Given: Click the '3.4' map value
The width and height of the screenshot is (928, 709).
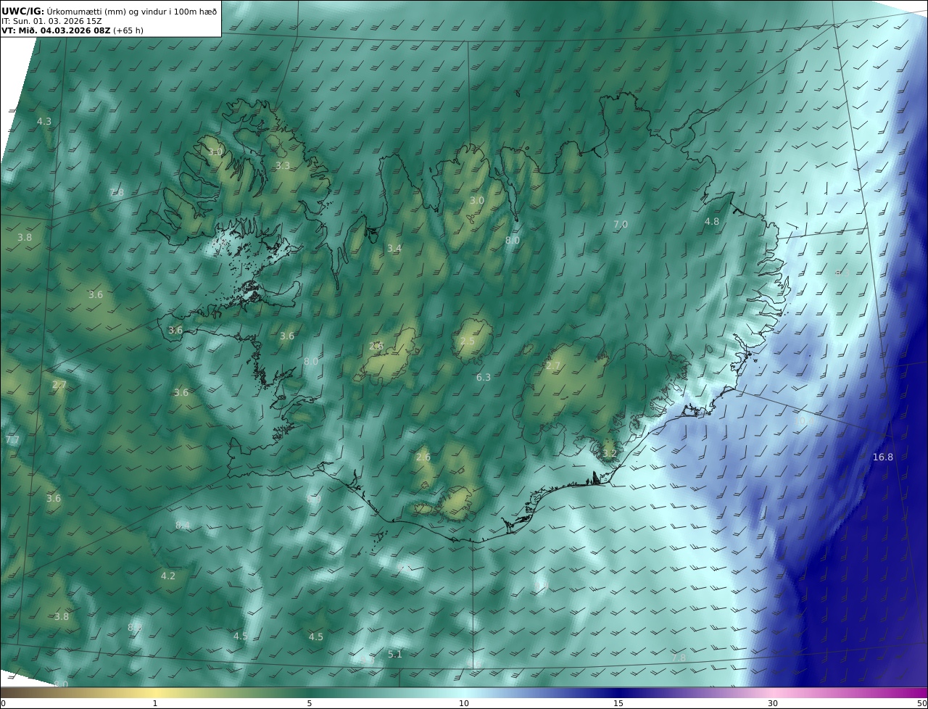Looking at the screenshot, I should pyautogui.click(x=394, y=248).
